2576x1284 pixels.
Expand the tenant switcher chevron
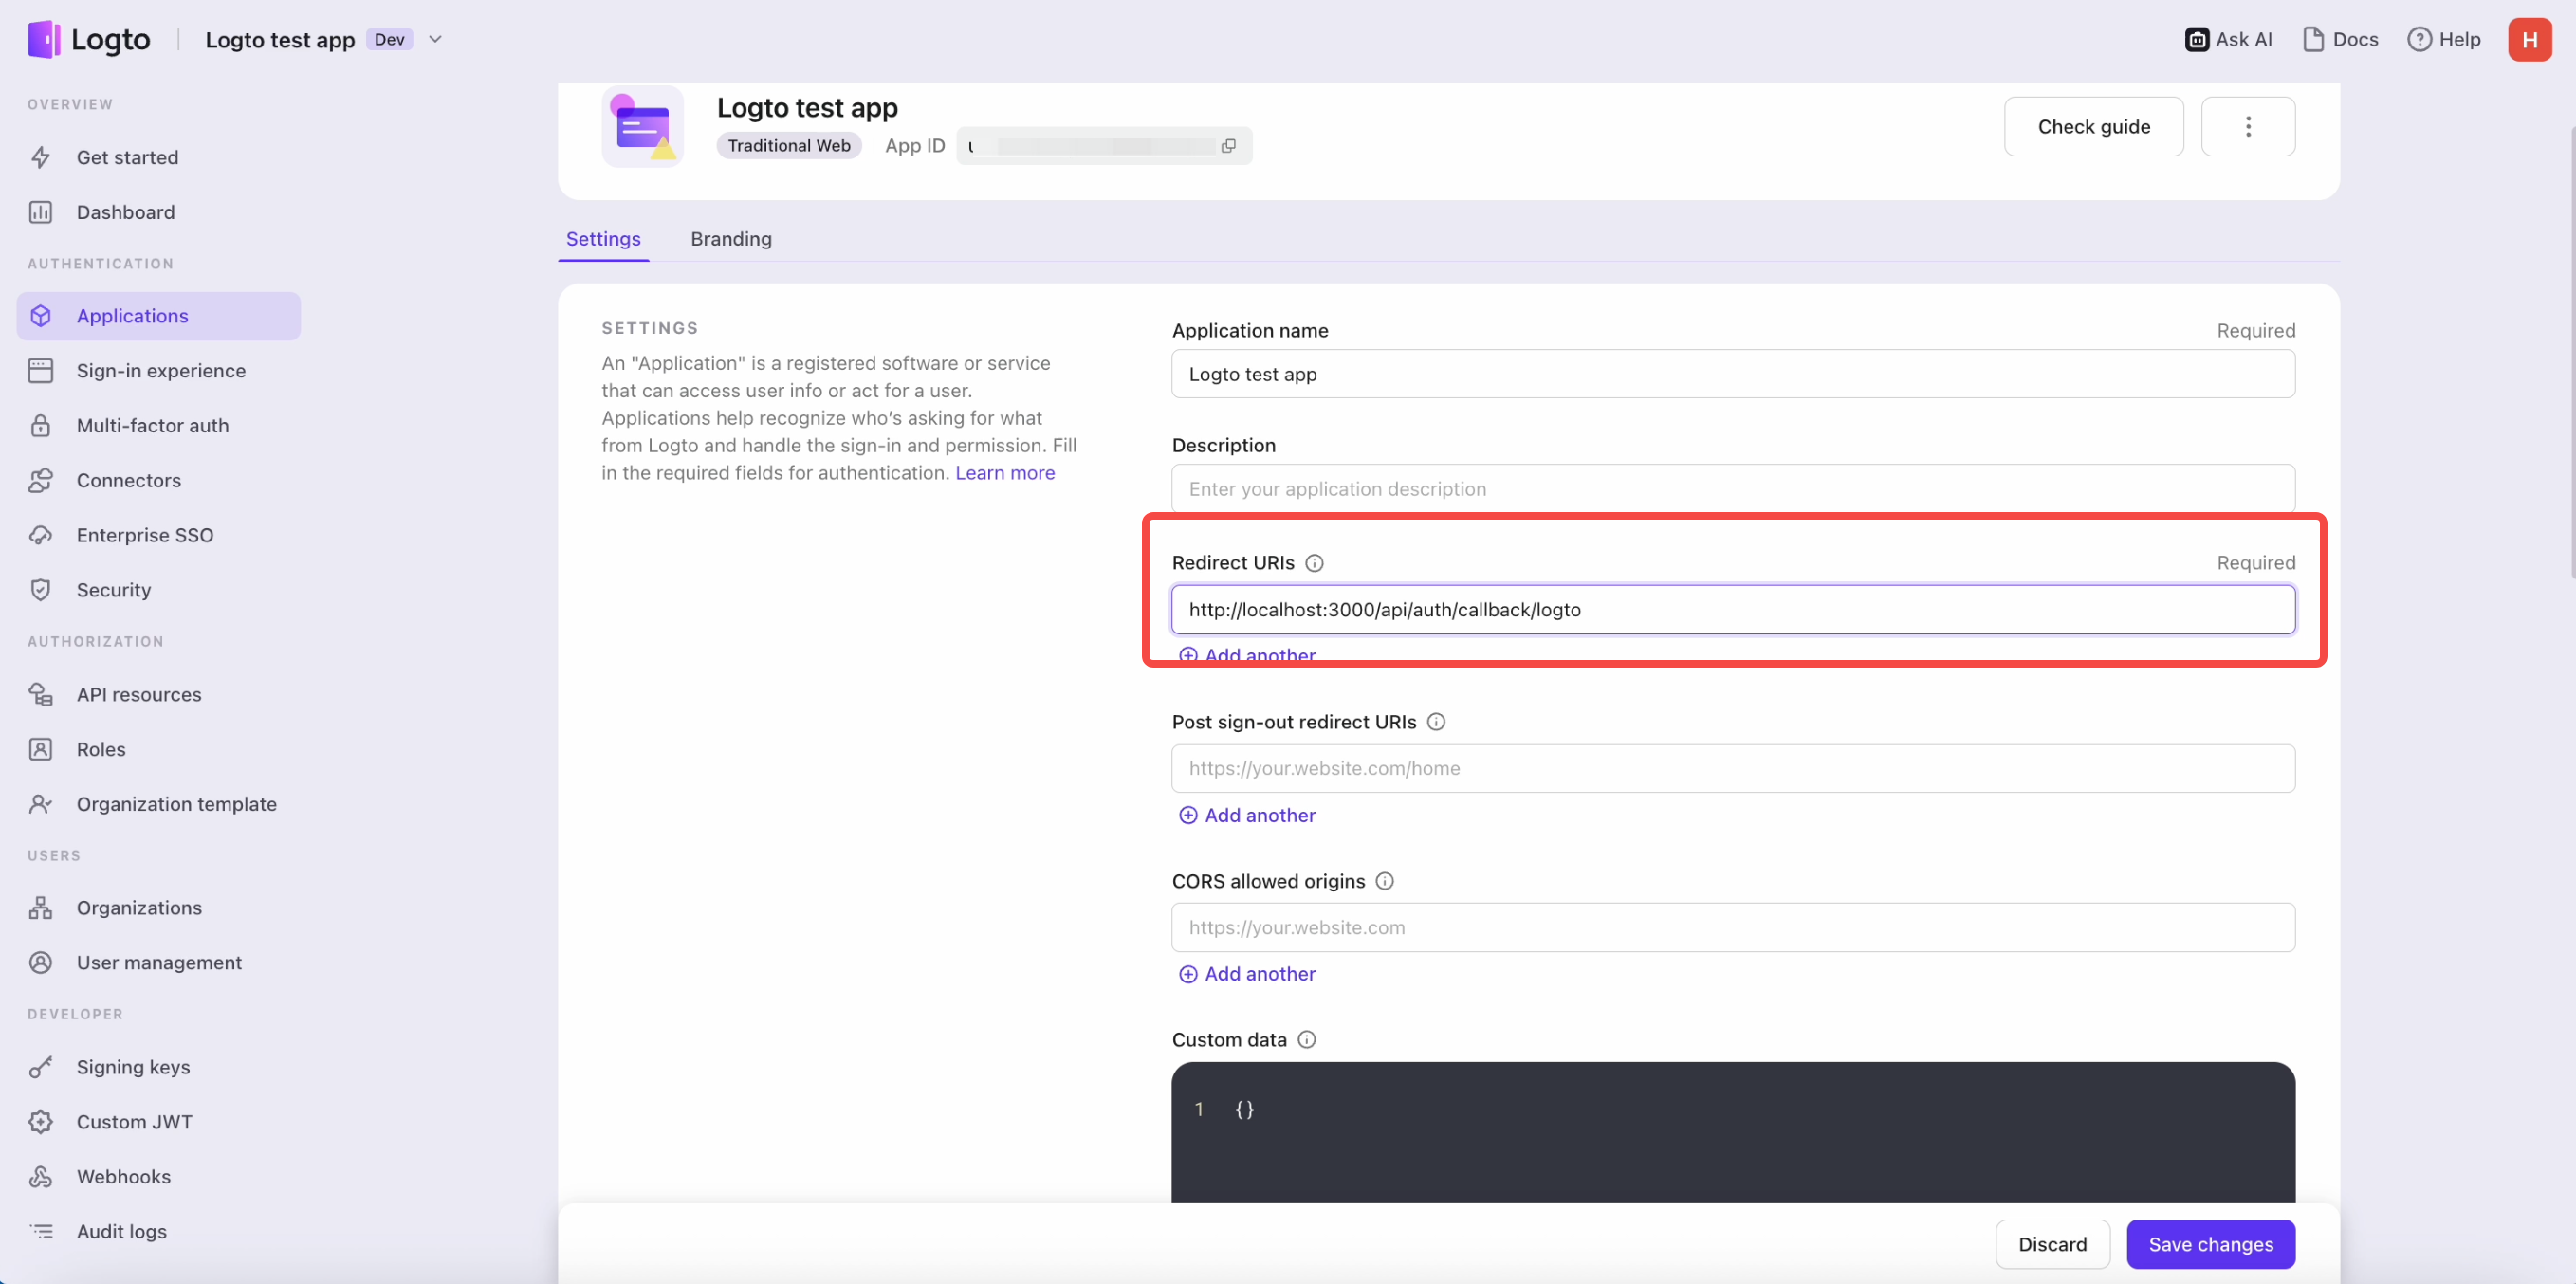(x=435, y=39)
